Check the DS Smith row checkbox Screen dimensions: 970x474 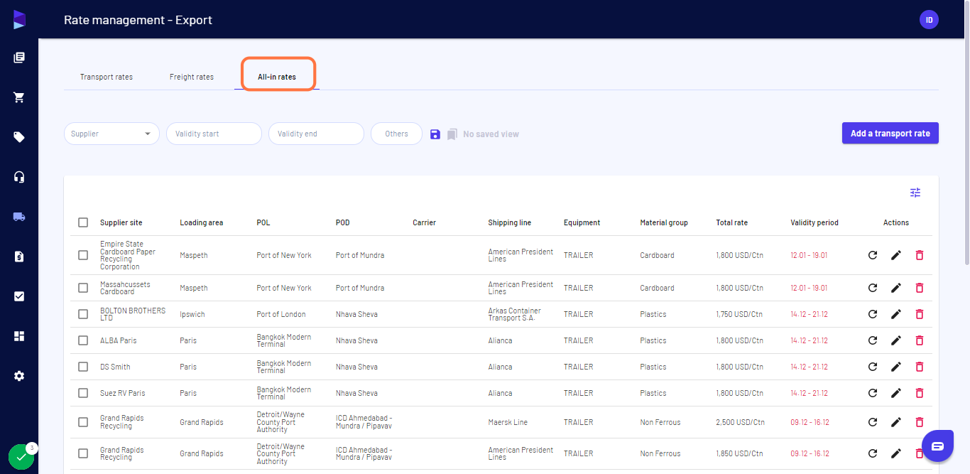click(83, 367)
